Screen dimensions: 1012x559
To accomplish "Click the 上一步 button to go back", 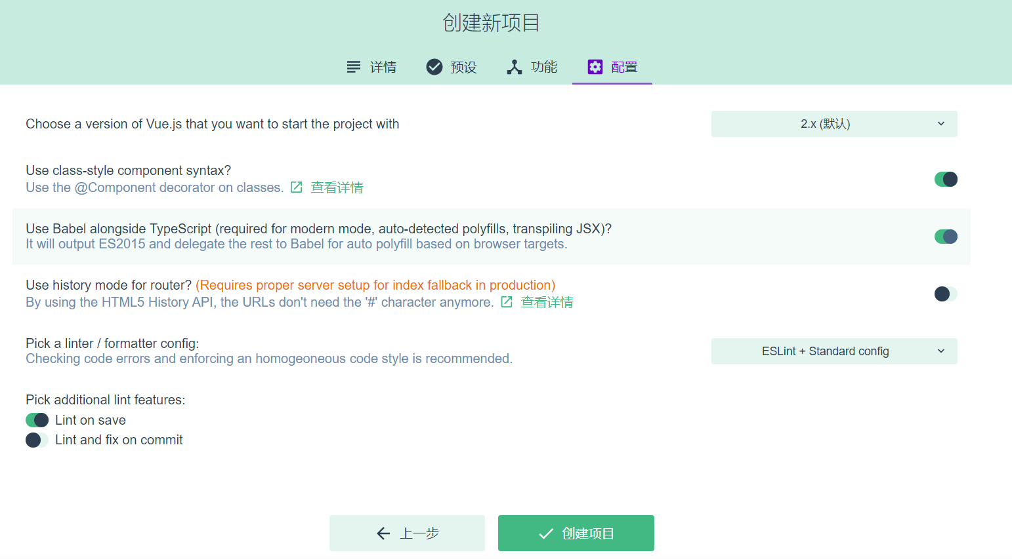I will (407, 533).
